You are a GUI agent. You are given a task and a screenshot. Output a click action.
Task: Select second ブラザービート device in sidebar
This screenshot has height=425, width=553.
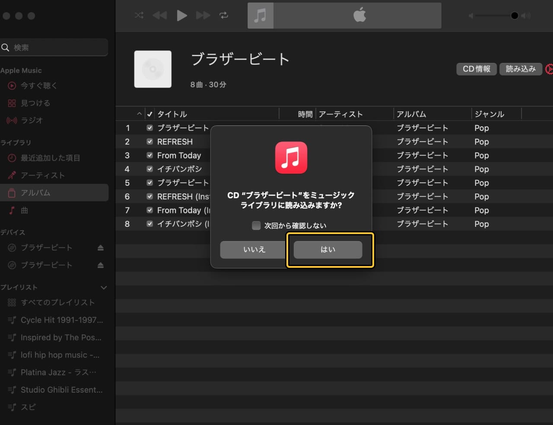[46, 265]
